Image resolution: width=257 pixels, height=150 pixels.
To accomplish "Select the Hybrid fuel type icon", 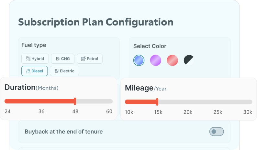I will (x=28, y=59).
